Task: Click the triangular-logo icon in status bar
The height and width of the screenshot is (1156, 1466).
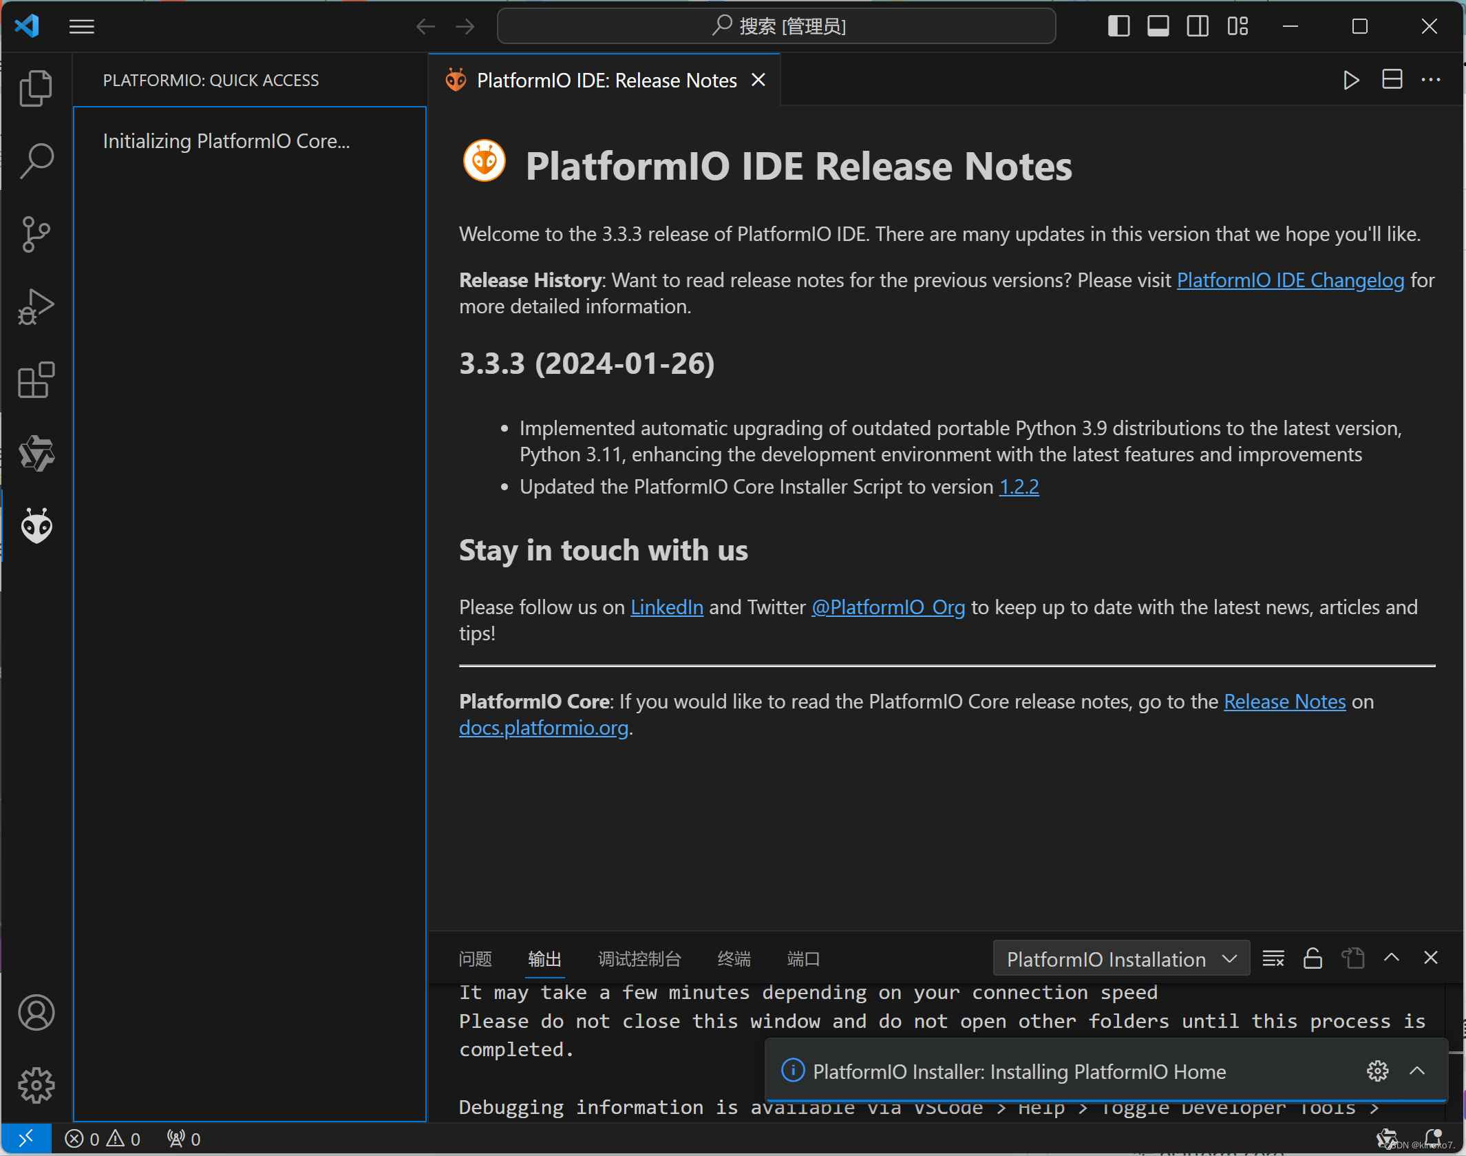Action: [1386, 1139]
